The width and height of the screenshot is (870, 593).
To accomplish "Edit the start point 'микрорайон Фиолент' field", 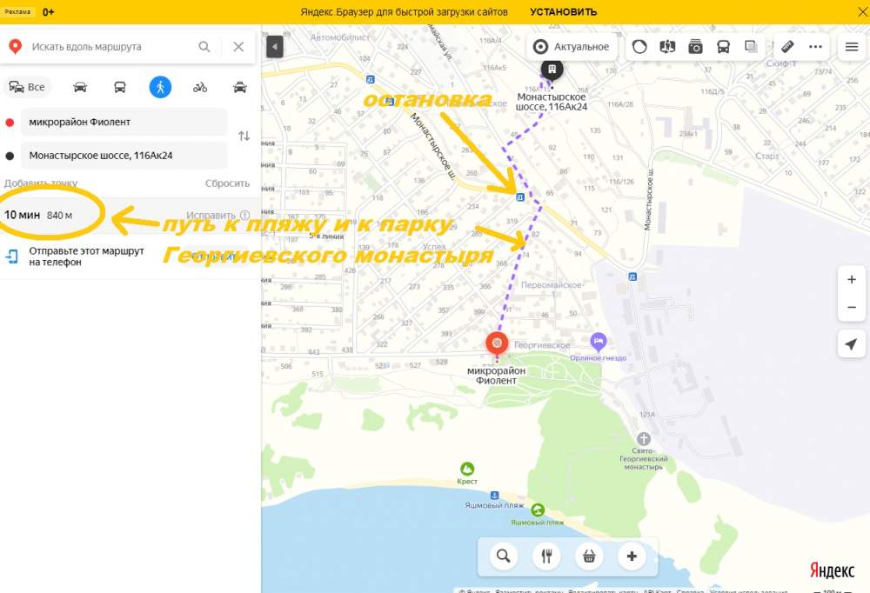I will [x=124, y=122].
